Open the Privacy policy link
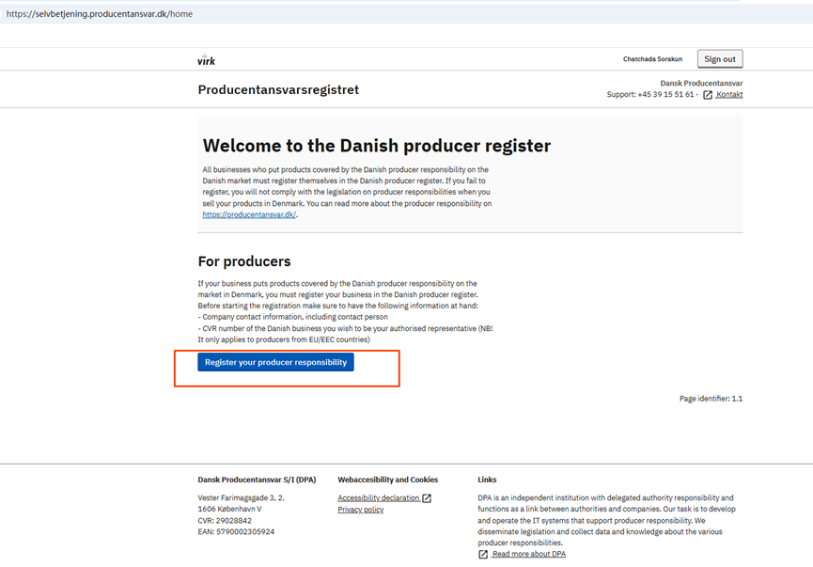This screenshot has height=567, width=813. pos(361,510)
